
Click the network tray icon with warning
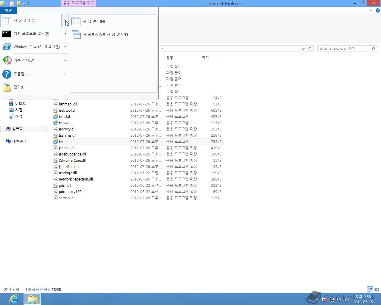[x=331, y=299]
